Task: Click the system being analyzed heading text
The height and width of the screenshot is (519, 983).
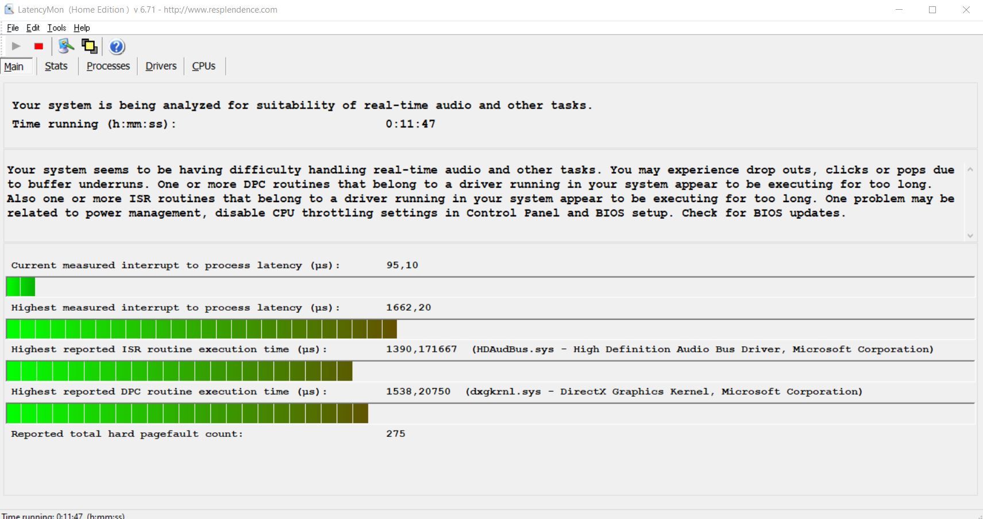Action: (302, 106)
